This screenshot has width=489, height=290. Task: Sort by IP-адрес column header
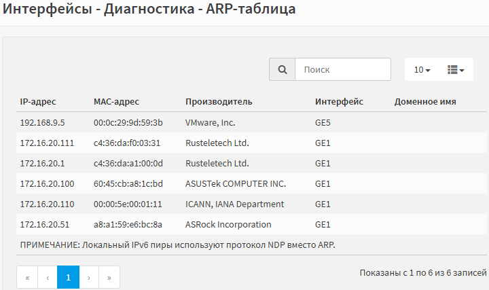[38, 102]
